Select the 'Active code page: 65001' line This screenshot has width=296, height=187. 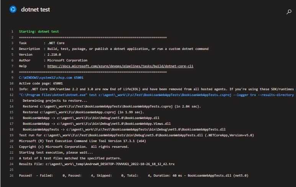coord(41,83)
